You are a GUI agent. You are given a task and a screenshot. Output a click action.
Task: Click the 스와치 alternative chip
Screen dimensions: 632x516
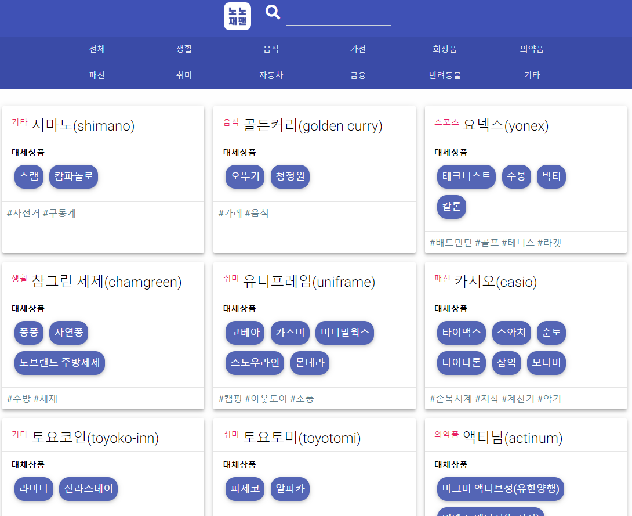(x=511, y=333)
